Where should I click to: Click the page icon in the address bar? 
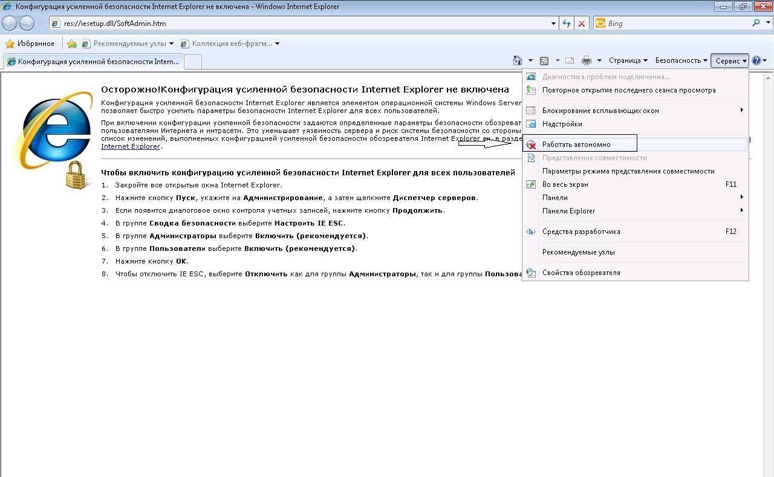tap(56, 24)
